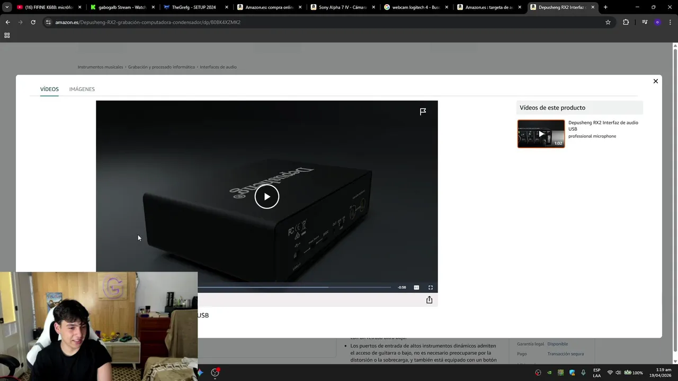The width and height of the screenshot is (678, 381).
Task: Report the video with the flag icon
Action: point(423,112)
